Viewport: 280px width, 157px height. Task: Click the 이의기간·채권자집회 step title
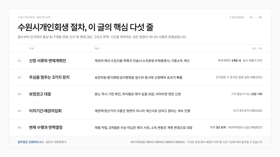click(45, 111)
